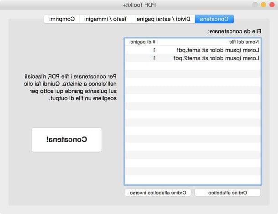The height and width of the screenshot is (214, 278).
Task: Switch to the Concatena tab
Action: 214,19
